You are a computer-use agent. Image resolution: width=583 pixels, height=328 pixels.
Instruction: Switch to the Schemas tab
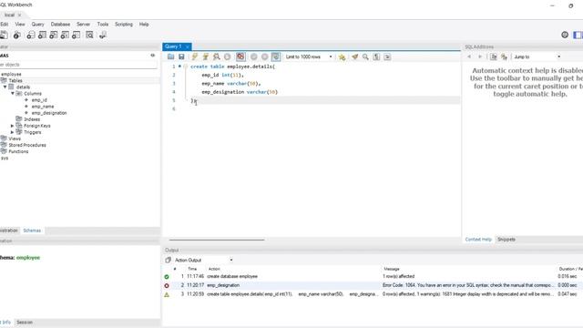click(32, 231)
